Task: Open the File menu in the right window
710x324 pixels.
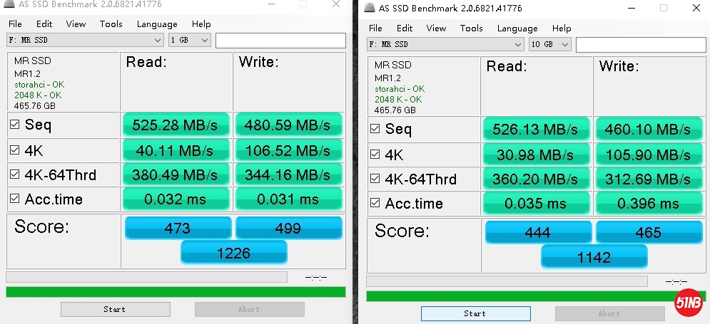Action: (375, 28)
